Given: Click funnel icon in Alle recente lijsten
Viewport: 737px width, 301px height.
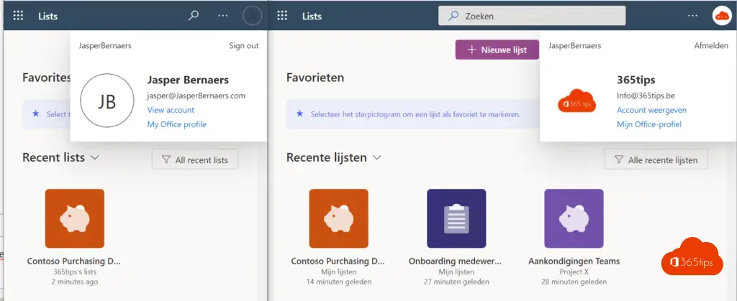Looking at the screenshot, I should coord(619,160).
